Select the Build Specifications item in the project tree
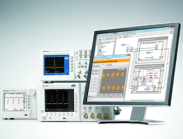Image resolution: width=183 pixels, height=139 pixels. 101,55
